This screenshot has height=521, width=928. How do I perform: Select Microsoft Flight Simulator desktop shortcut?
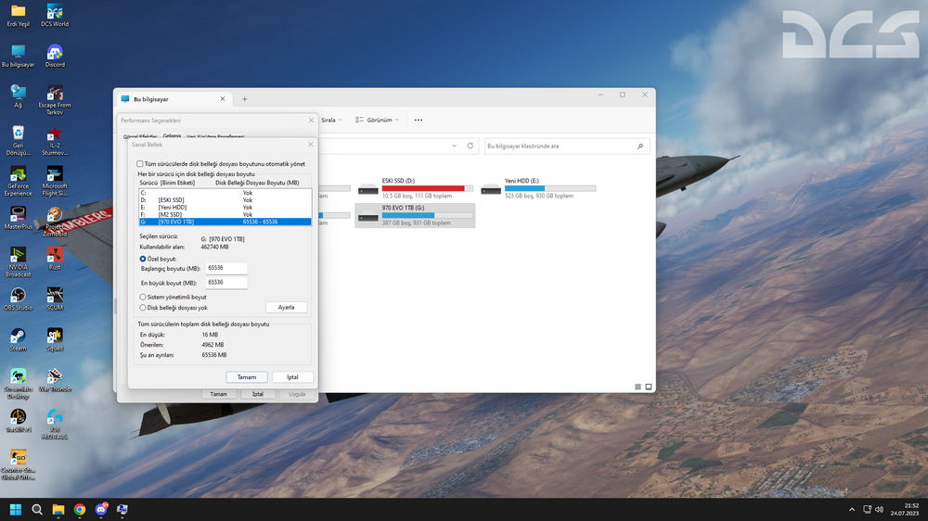click(55, 181)
